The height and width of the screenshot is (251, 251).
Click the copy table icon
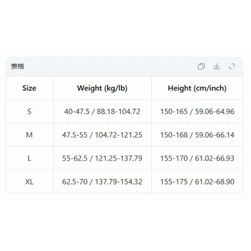tap(201, 66)
